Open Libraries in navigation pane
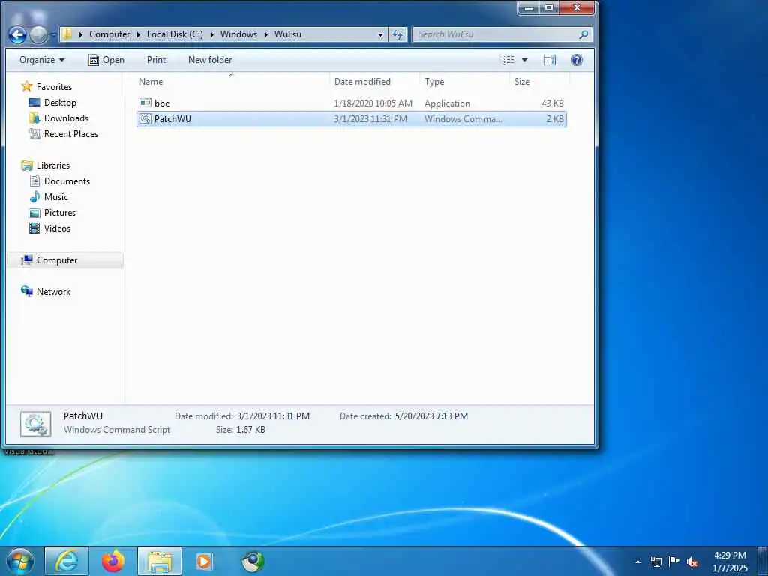 click(x=53, y=166)
